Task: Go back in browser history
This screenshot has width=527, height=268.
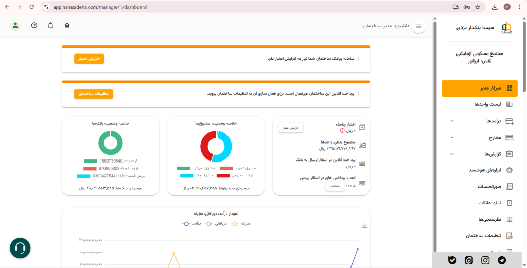Action: click(7, 7)
